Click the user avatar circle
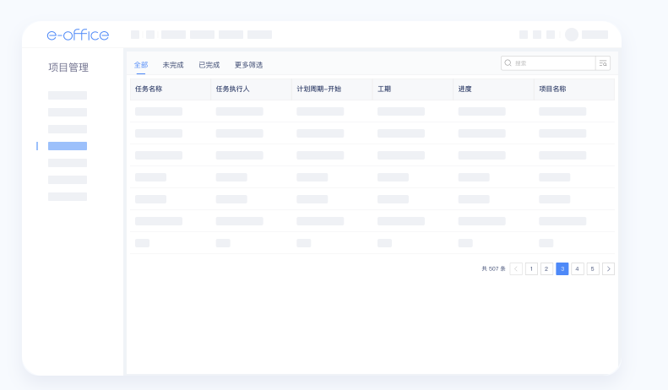Image resolution: width=668 pixels, height=390 pixels. (x=572, y=35)
